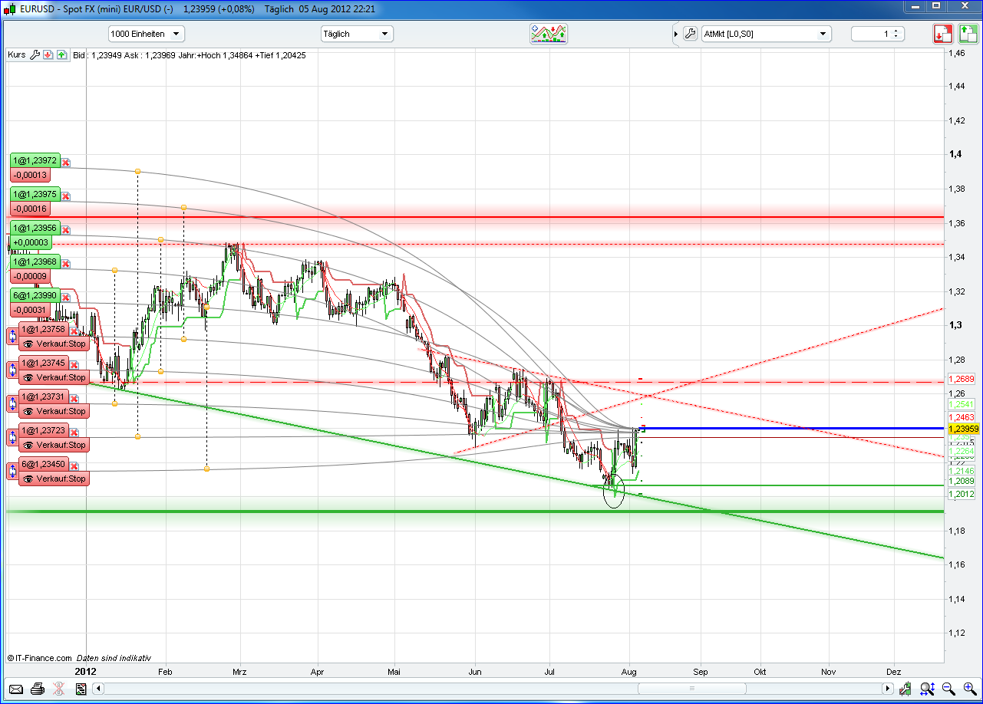Click move handle of order 1@1,23758

coord(12,336)
